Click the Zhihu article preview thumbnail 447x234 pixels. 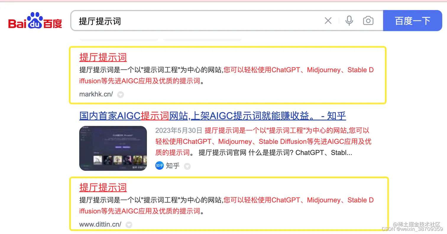(x=113, y=148)
